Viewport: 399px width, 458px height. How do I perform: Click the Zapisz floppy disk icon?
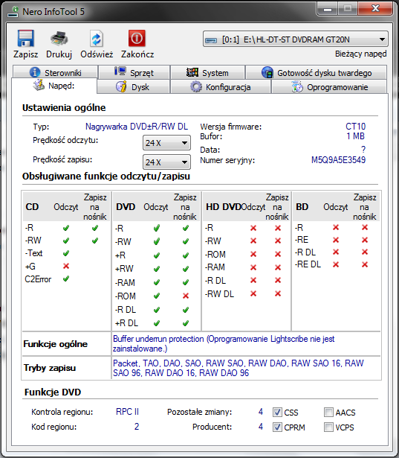point(26,38)
